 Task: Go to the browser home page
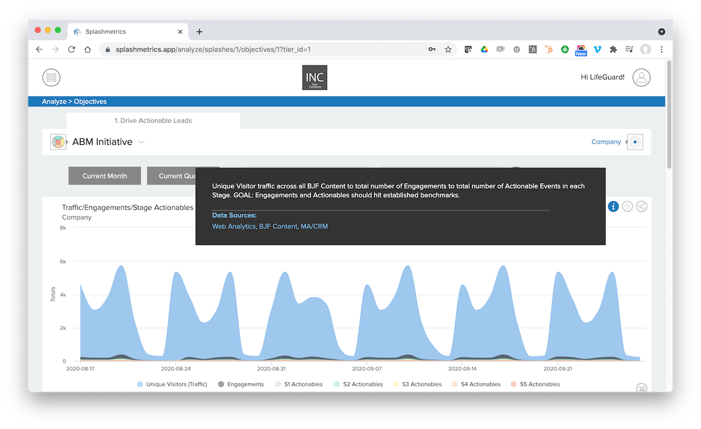[x=88, y=50]
